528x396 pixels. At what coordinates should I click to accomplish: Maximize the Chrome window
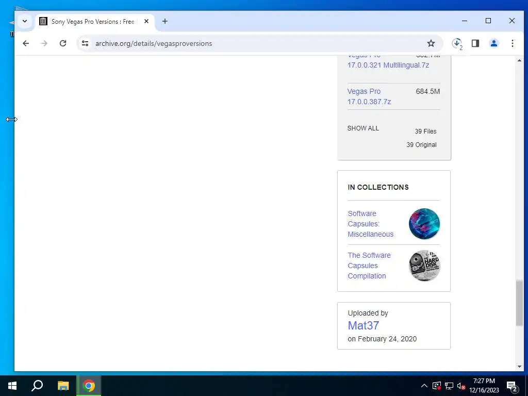pyautogui.click(x=488, y=21)
